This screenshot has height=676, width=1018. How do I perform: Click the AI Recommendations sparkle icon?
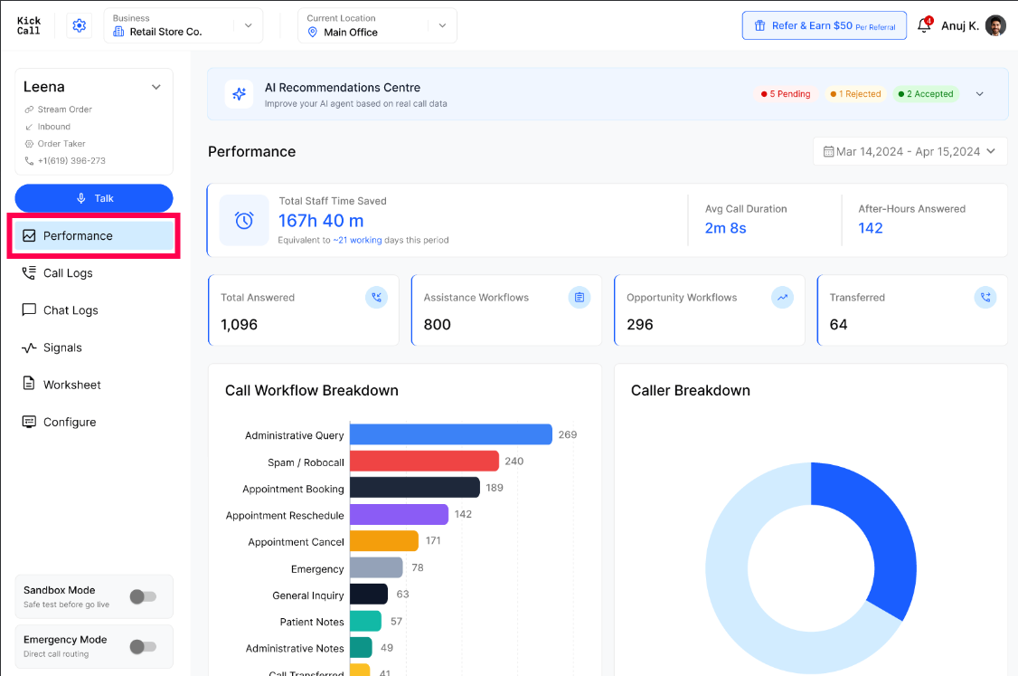[239, 94]
